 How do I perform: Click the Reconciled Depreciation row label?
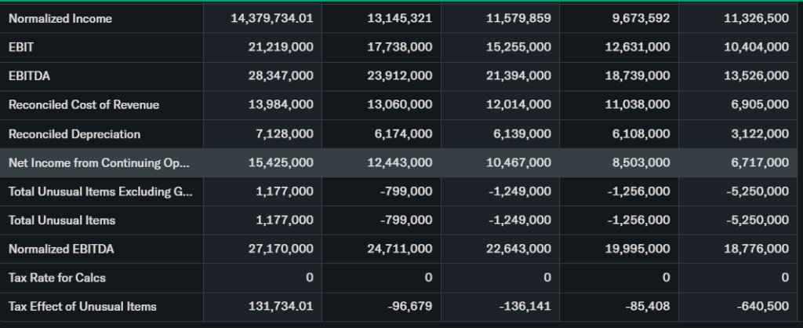pos(74,134)
